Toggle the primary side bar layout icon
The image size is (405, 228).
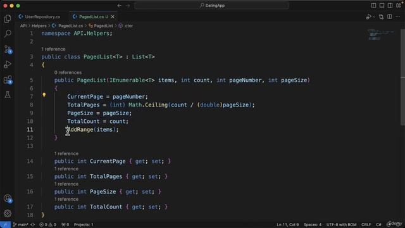[x=373, y=6]
